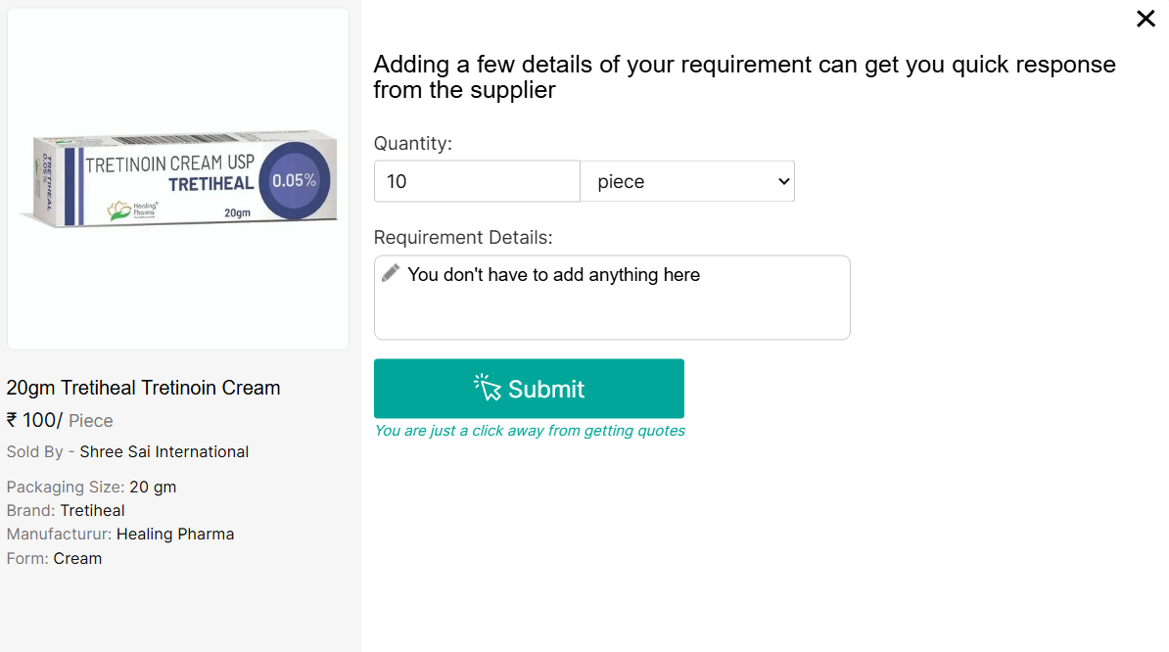Click the pencil icon in Requirement Details

(391, 273)
